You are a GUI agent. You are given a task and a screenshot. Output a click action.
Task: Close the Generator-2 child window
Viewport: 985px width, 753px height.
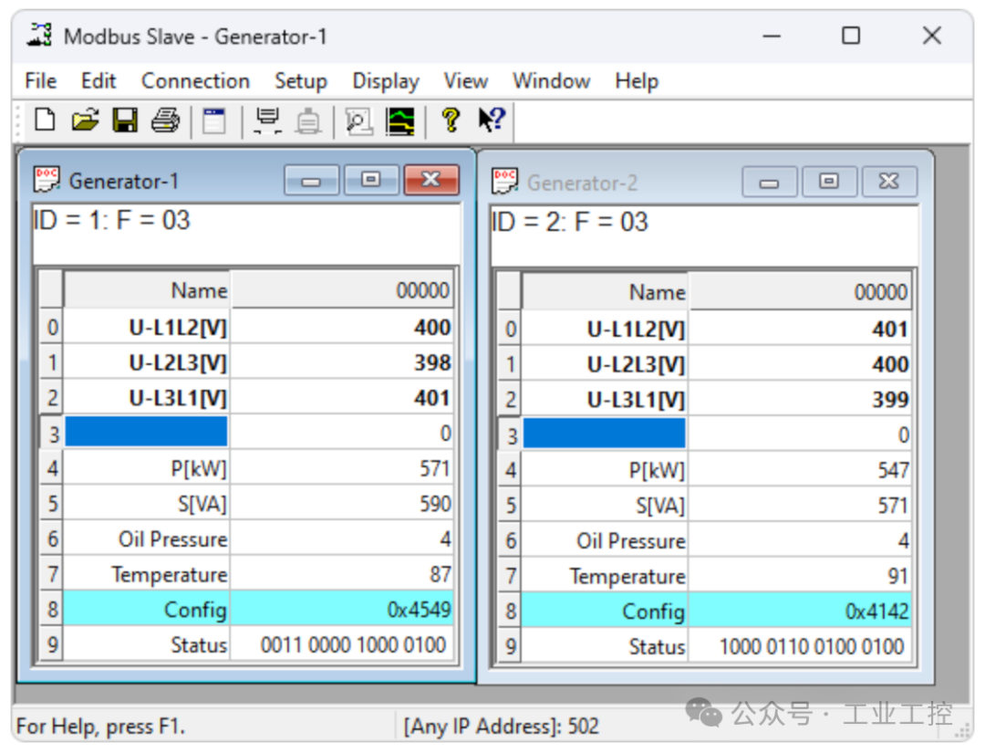pos(889,183)
